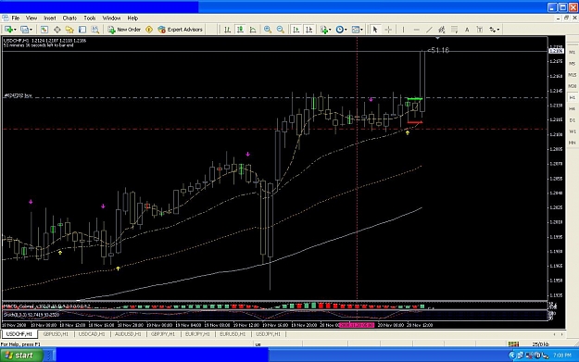The image size is (579, 362).
Task: Select the standard Cursor arrow tool
Action: coord(375,30)
